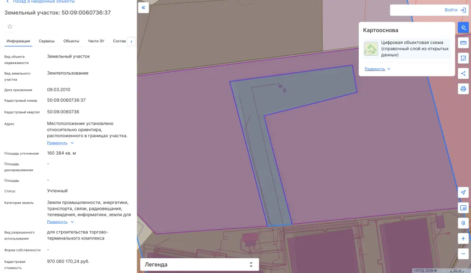
Task: Zoom in with the plus button
Action: 463,238
